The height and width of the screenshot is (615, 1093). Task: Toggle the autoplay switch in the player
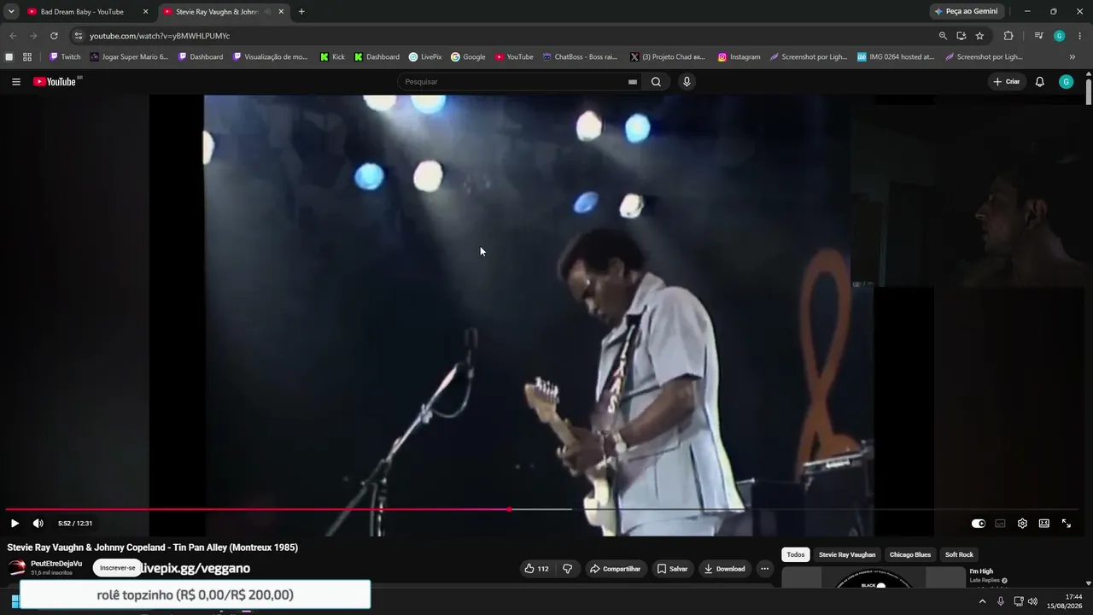[x=979, y=524]
